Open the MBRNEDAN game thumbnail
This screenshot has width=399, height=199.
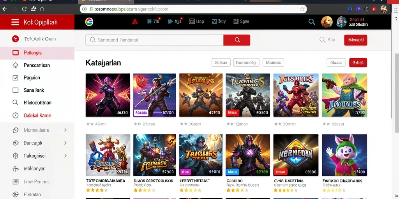(296, 155)
